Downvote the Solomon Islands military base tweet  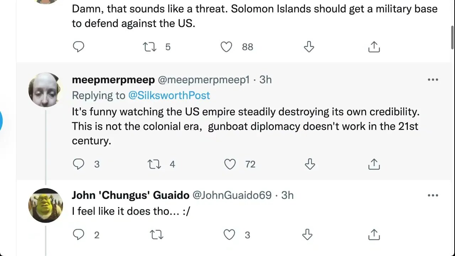[309, 47]
